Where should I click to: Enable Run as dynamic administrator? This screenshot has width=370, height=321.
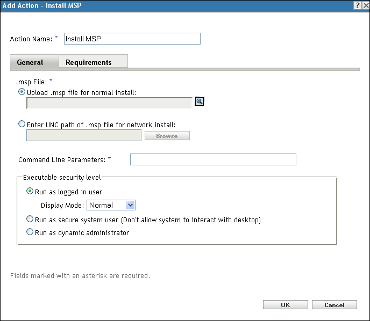[30, 232]
